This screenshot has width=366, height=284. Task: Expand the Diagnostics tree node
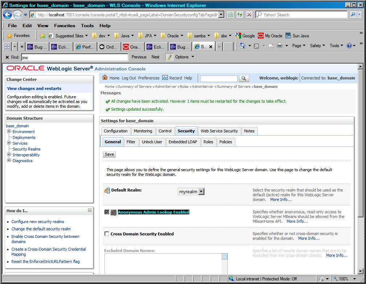9,160
